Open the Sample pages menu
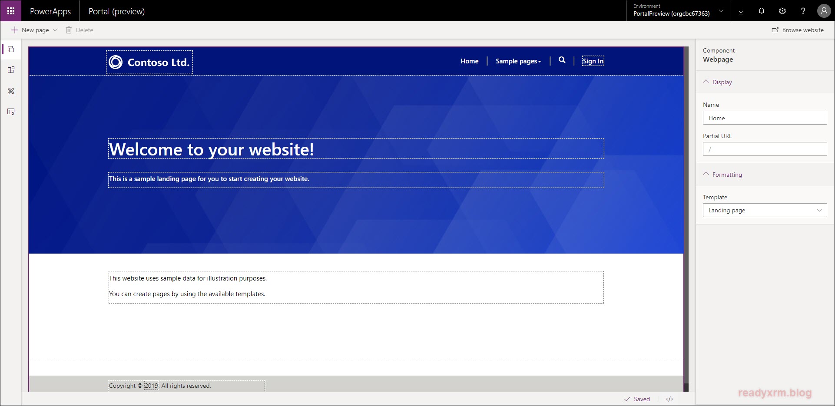Image resolution: width=835 pixels, height=406 pixels. (518, 61)
